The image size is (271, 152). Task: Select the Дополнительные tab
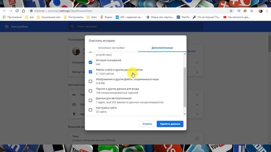pos(162,48)
